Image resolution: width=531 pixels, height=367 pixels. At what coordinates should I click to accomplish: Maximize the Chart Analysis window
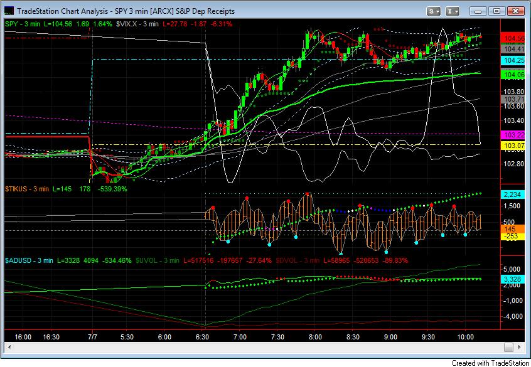pyautogui.click(x=497, y=11)
